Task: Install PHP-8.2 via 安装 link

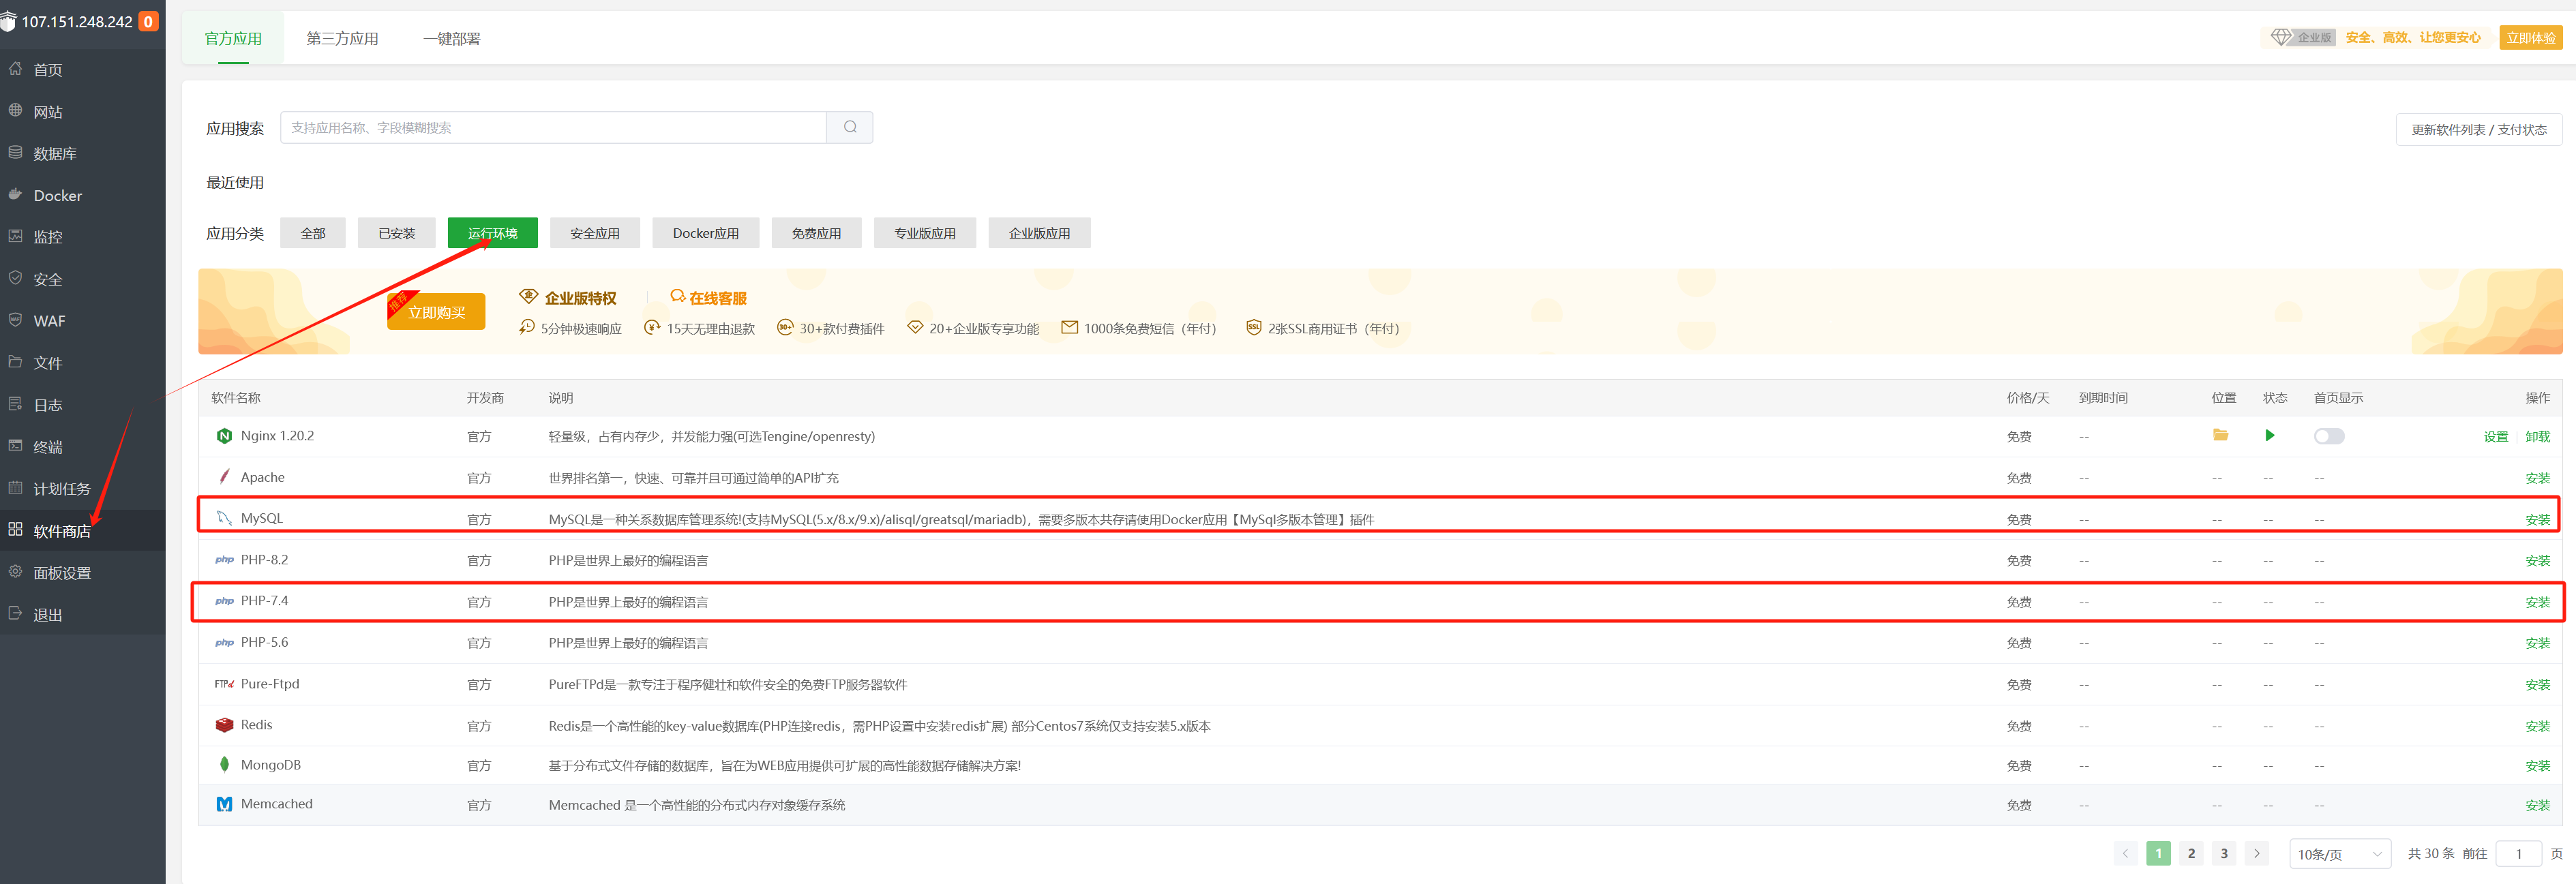Action: (x=2537, y=560)
